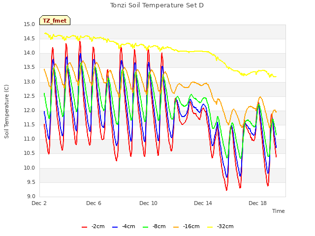This screenshot has width=315, height=236.
Task: Click the Dec 14 x-axis tick label
Action: [x=203, y=203]
